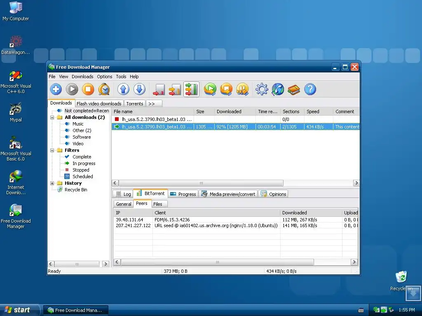This screenshot has height=316, width=422.
Task: Sort list by Sections column header
Action: [292, 112]
